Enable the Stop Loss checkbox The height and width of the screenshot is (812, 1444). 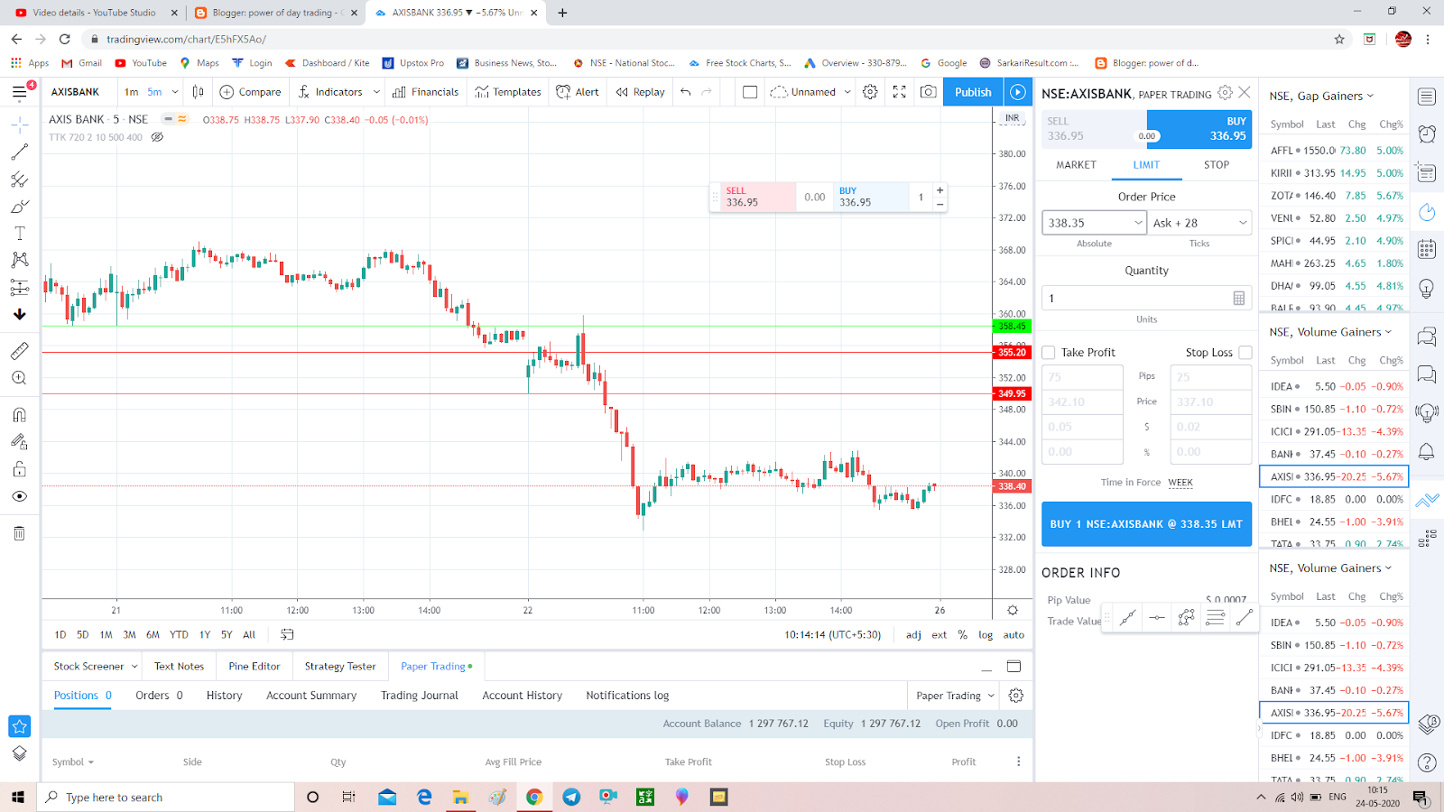[1245, 353]
